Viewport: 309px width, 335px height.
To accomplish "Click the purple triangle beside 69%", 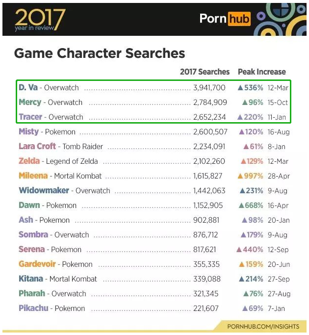I will pyautogui.click(x=245, y=309).
